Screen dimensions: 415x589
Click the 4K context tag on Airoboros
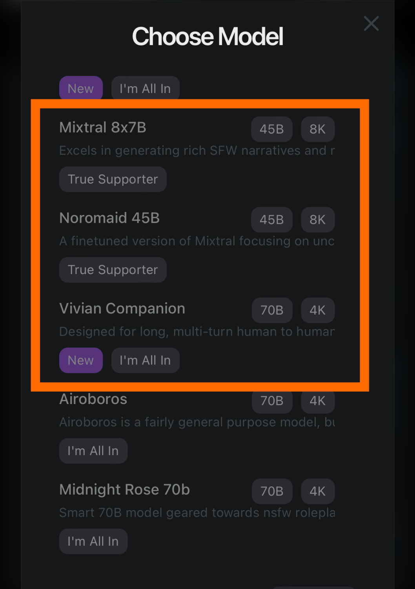click(318, 401)
